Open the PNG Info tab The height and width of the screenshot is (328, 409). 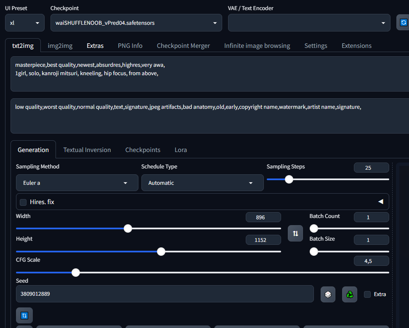tap(130, 46)
